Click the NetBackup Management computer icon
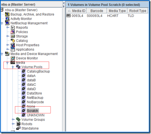Image resolution: width=151 pixels, height=134 pixels. (7, 23)
